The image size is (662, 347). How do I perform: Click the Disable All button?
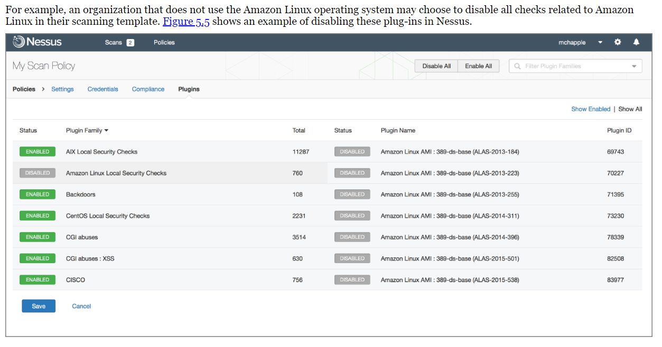[436, 66]
